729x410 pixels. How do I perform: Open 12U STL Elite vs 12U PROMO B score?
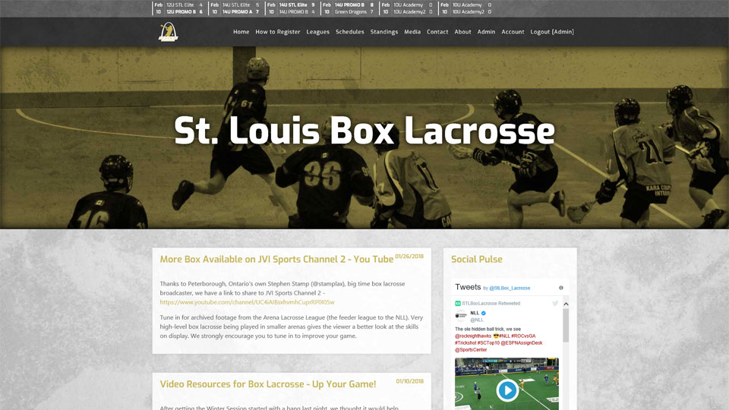[179, 8]
